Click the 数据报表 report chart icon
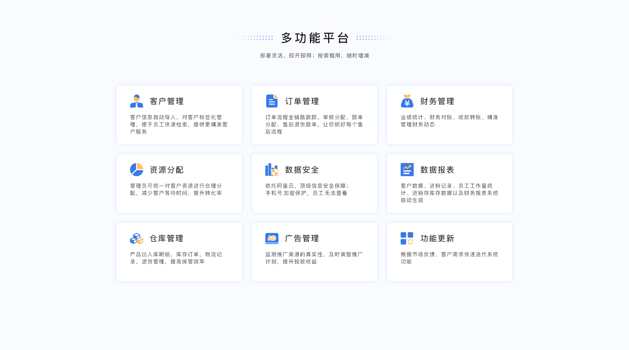 click(x=407, y=170)
